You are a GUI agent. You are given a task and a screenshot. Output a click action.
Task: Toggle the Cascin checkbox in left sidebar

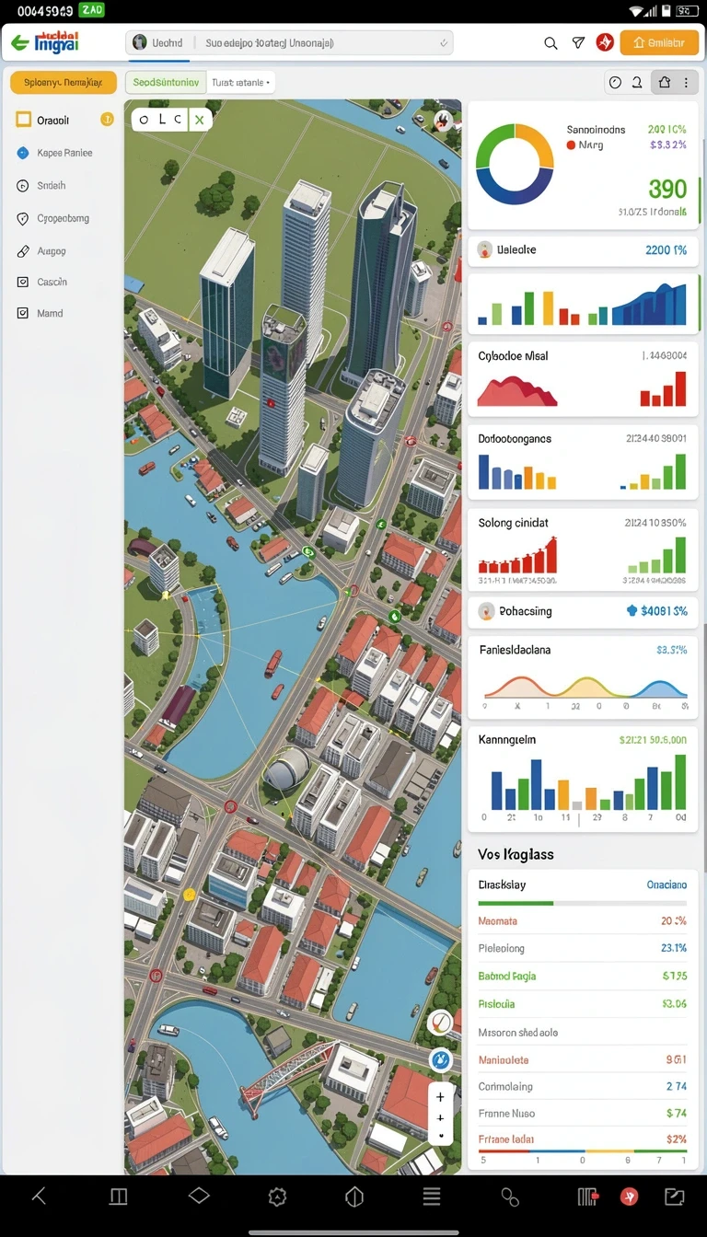[23, 283]
